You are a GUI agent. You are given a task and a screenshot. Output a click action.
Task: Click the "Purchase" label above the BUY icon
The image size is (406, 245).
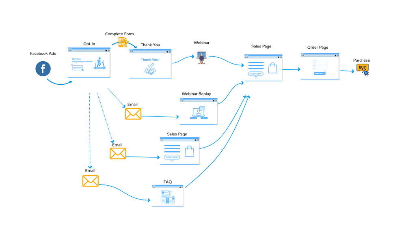[361, 60]
